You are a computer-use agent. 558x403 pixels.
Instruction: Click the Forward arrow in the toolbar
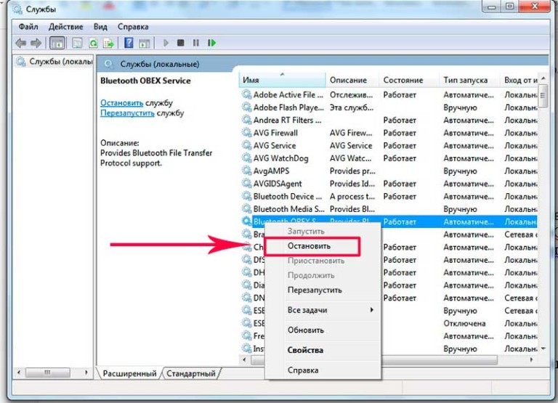click(x=35, y=44)
